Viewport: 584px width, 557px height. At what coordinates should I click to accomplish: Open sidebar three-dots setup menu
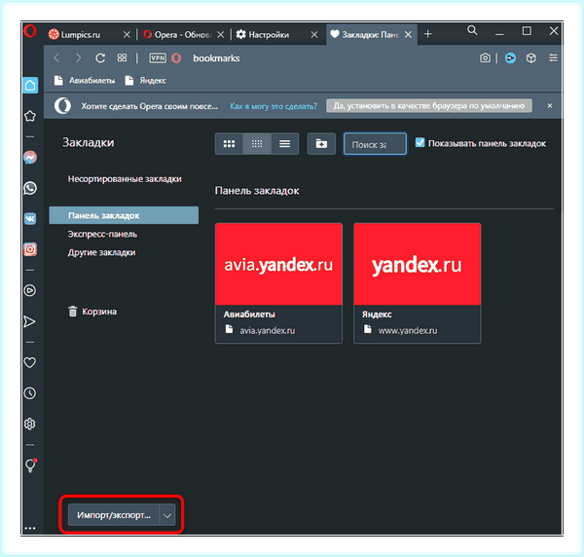click(x=30, y=528)
